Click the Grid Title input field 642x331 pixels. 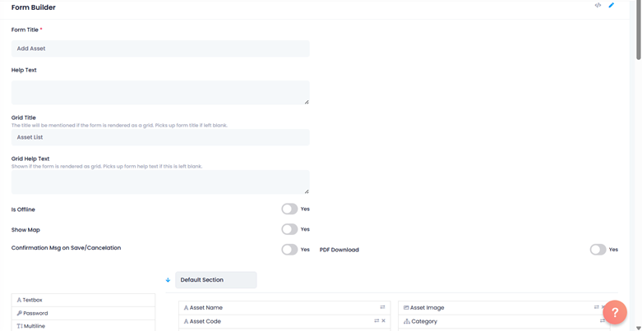[160, 137]
